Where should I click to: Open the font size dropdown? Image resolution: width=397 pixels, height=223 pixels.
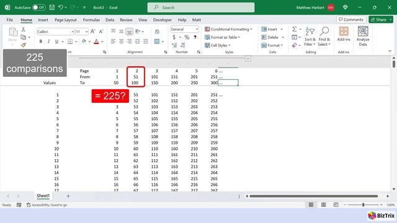click(87, 32)
